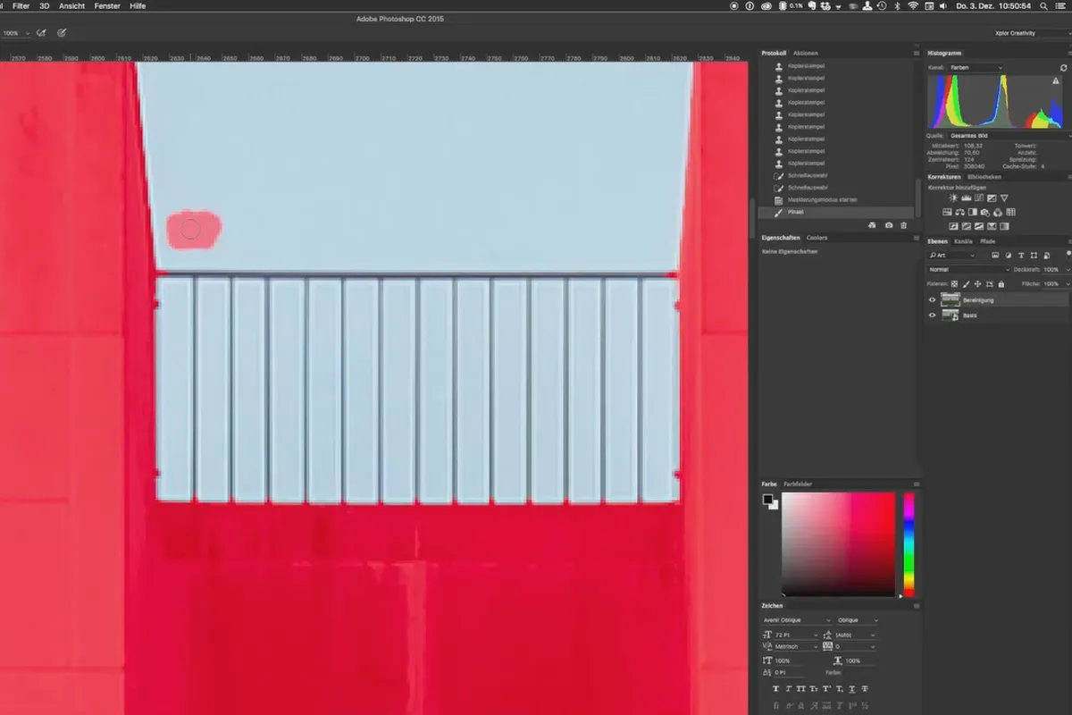Screen dimensions: 1072x715
Task: Open the 72 Pt font size dropdown
Action: (797, 635)
